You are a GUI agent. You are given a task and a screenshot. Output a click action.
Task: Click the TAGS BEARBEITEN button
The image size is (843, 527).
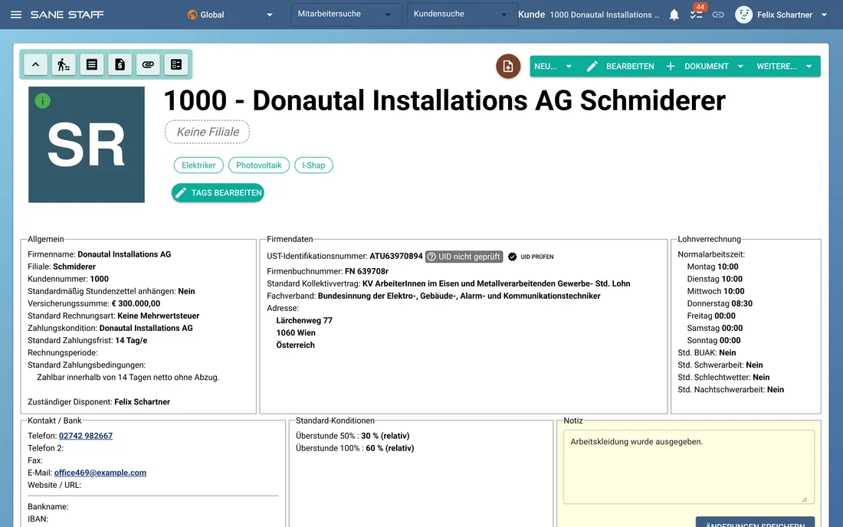click(218, 193)
